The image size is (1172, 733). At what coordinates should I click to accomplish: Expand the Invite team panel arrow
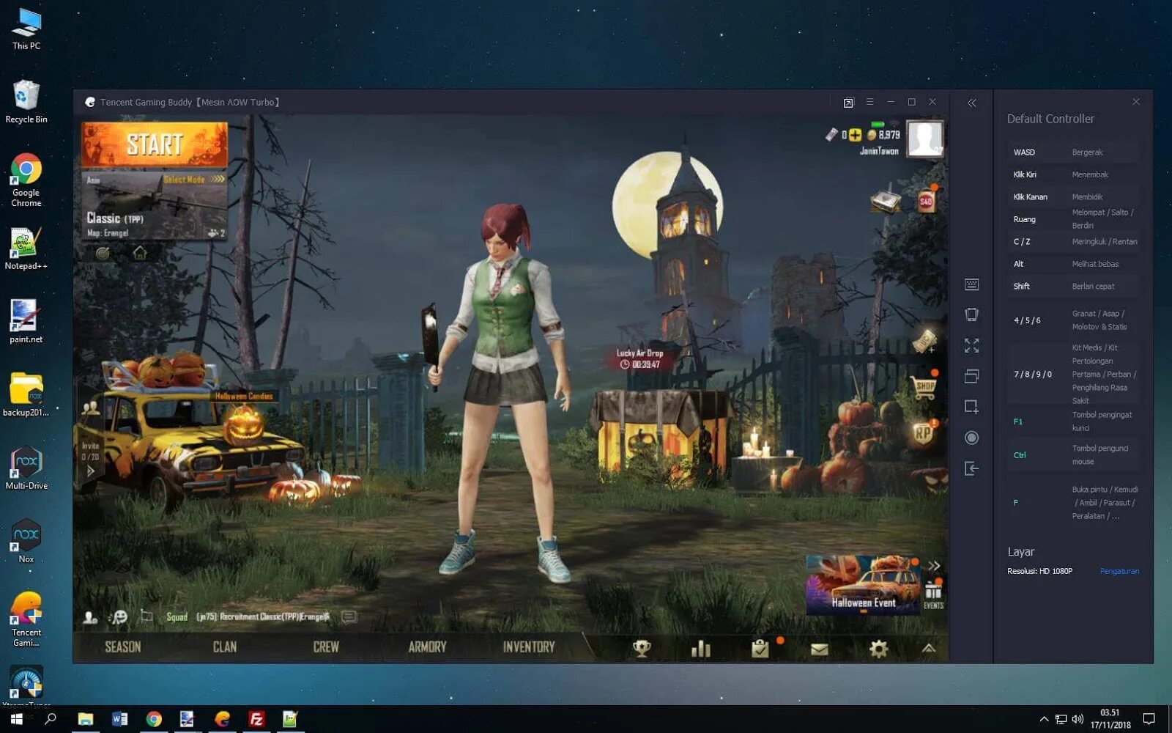[x=91, y=471]
